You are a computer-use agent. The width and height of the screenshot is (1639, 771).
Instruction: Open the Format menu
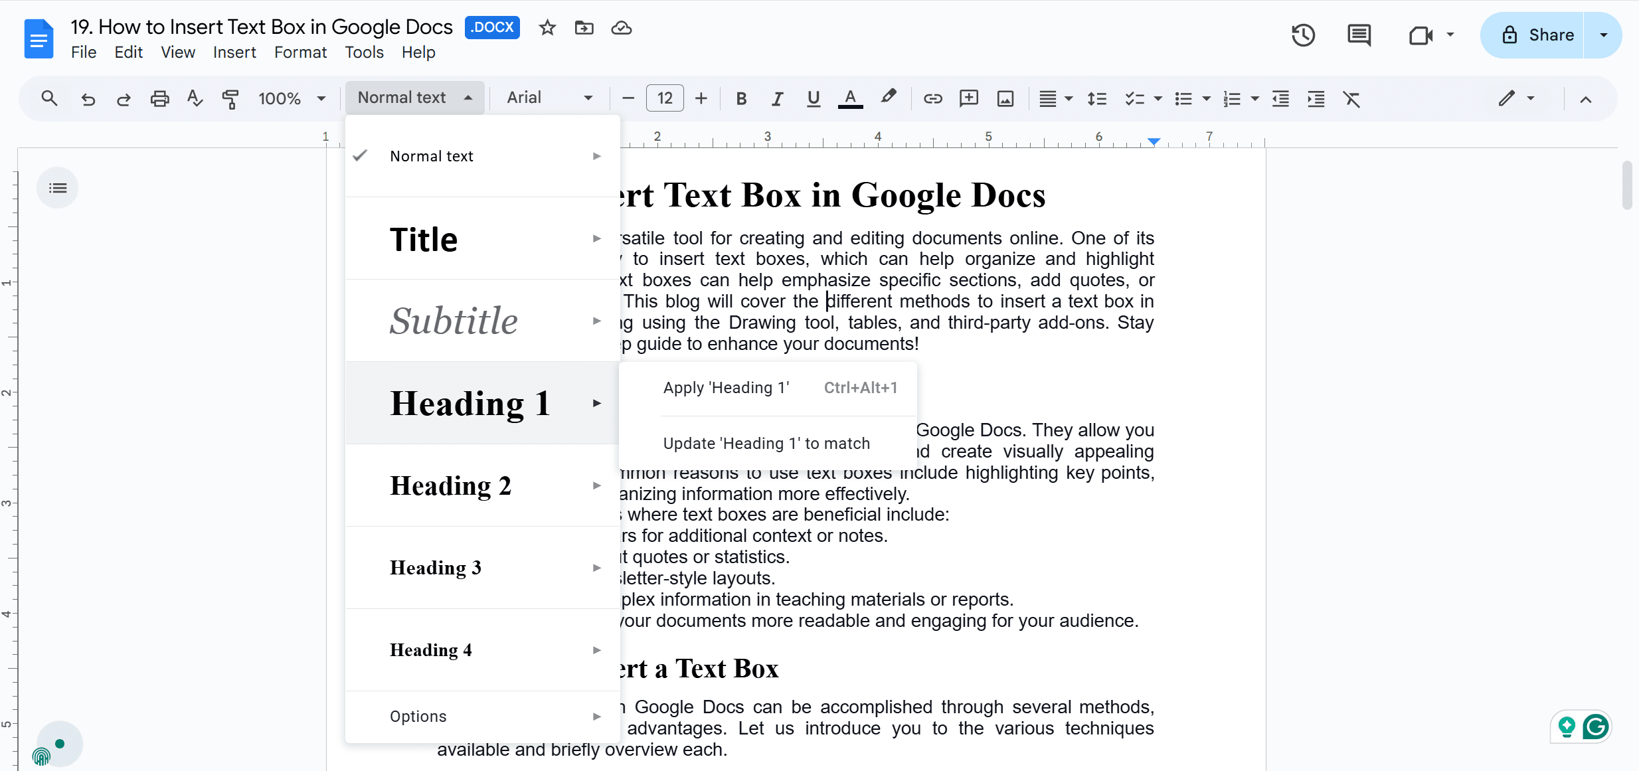(x=300, y=52)
